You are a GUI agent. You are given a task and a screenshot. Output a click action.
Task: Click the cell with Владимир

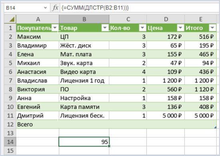click(38, 45)
